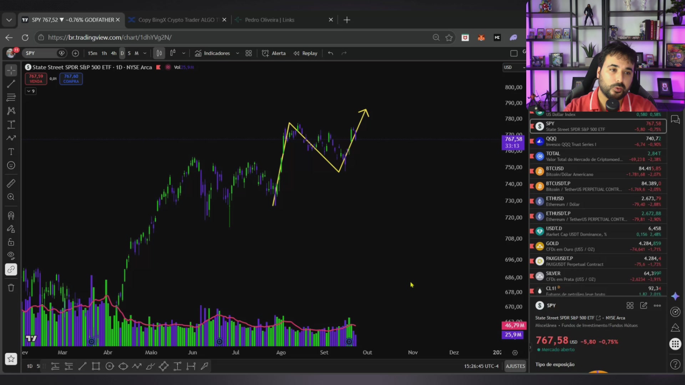Open the projection and measurement tools
The height and width of the screenshot is (385, 685).
(11, 125)
